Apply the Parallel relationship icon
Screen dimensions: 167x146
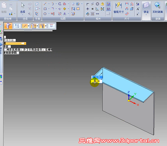click(93, 4)
